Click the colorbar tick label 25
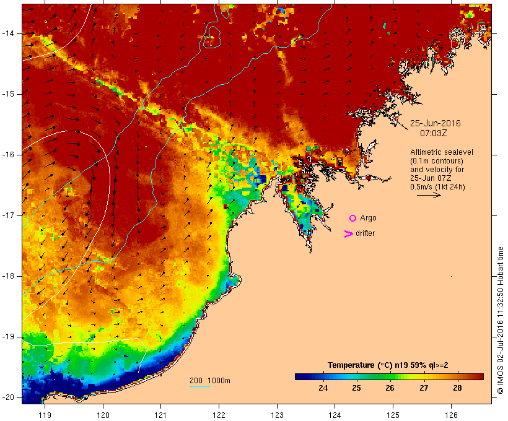This screenshot has height=421, width=508. (356, 388)
